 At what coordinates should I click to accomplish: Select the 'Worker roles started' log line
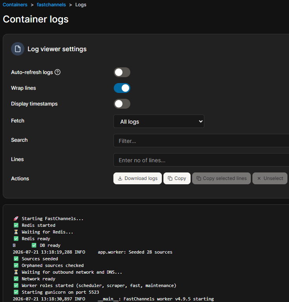(x=95, y=285)
